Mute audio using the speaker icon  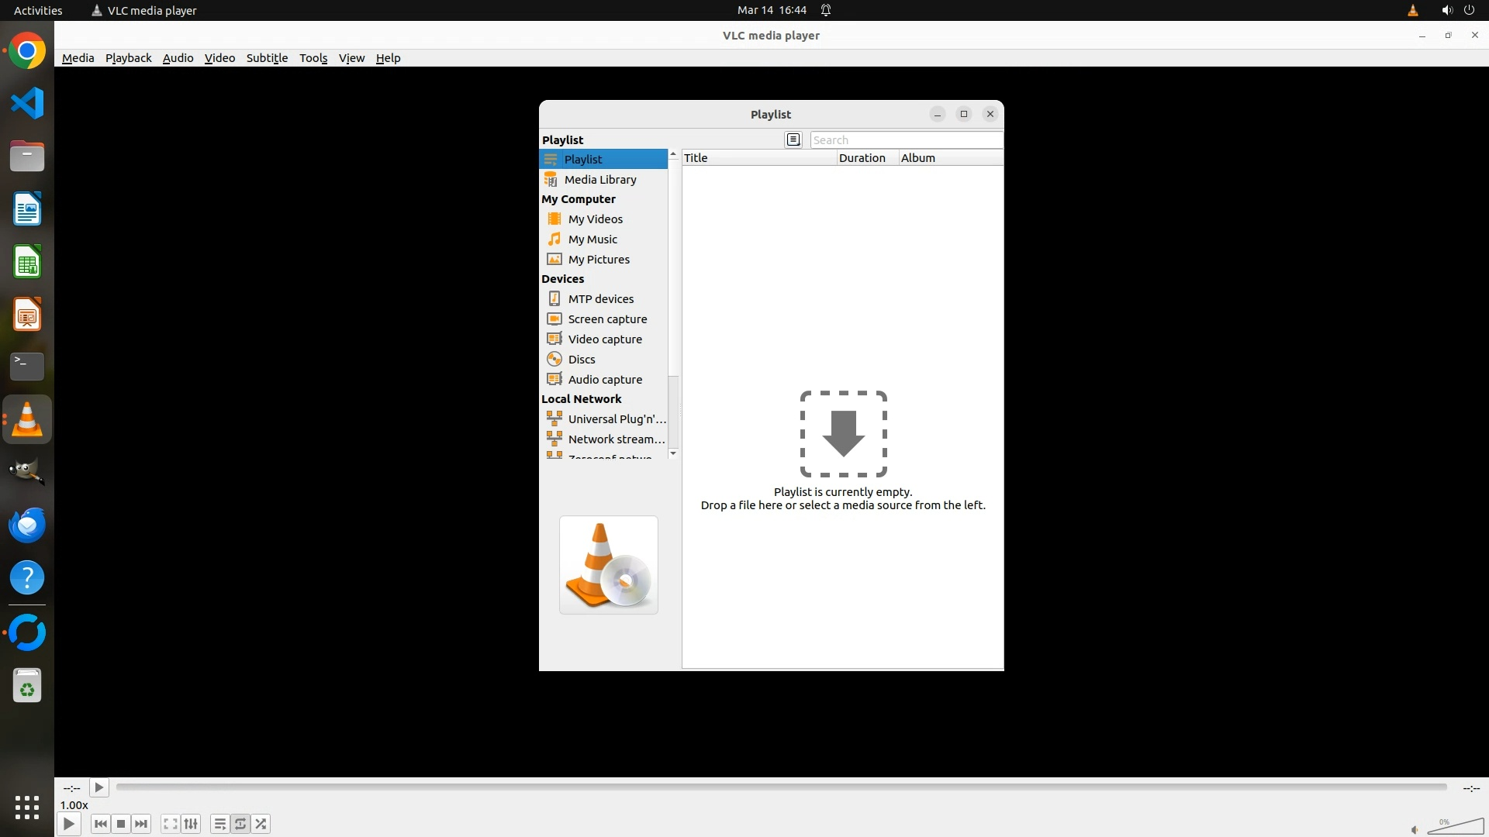1415,829
